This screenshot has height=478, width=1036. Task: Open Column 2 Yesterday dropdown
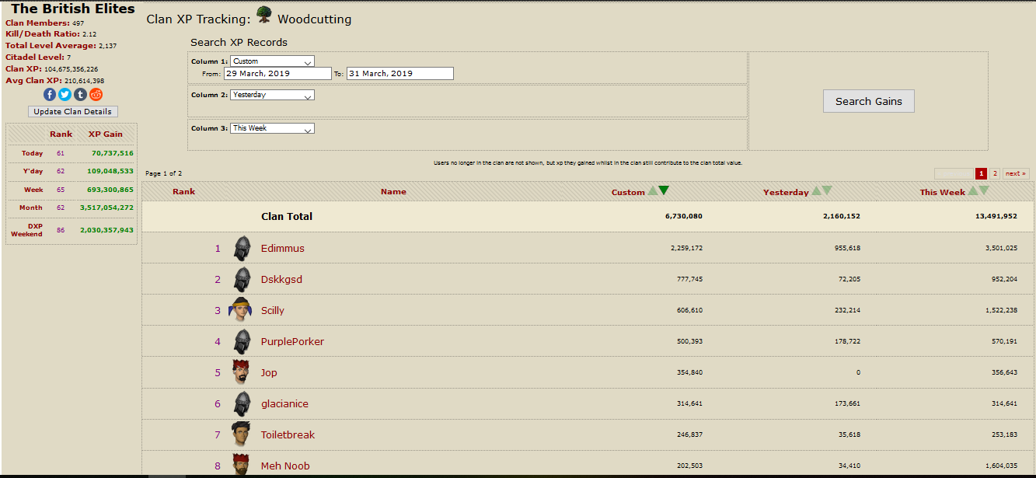click(x=272, y=95)
